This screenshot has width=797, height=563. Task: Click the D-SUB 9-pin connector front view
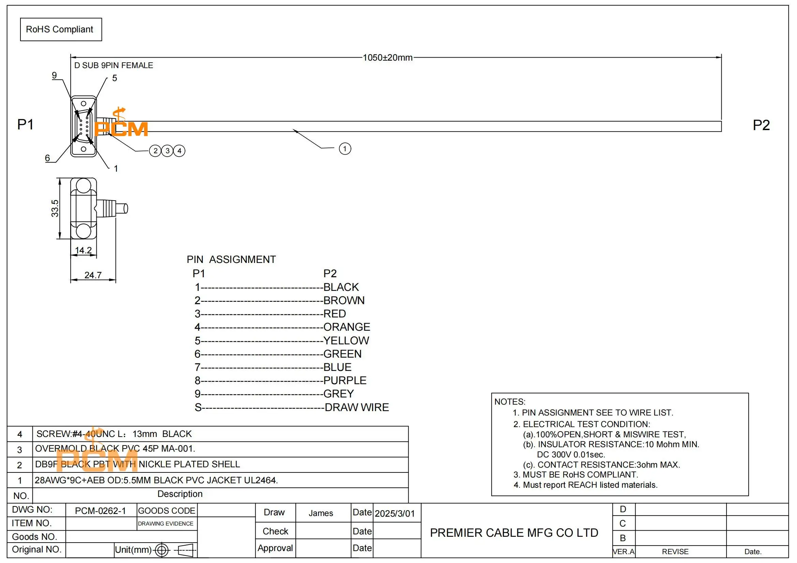coord(84,127)
